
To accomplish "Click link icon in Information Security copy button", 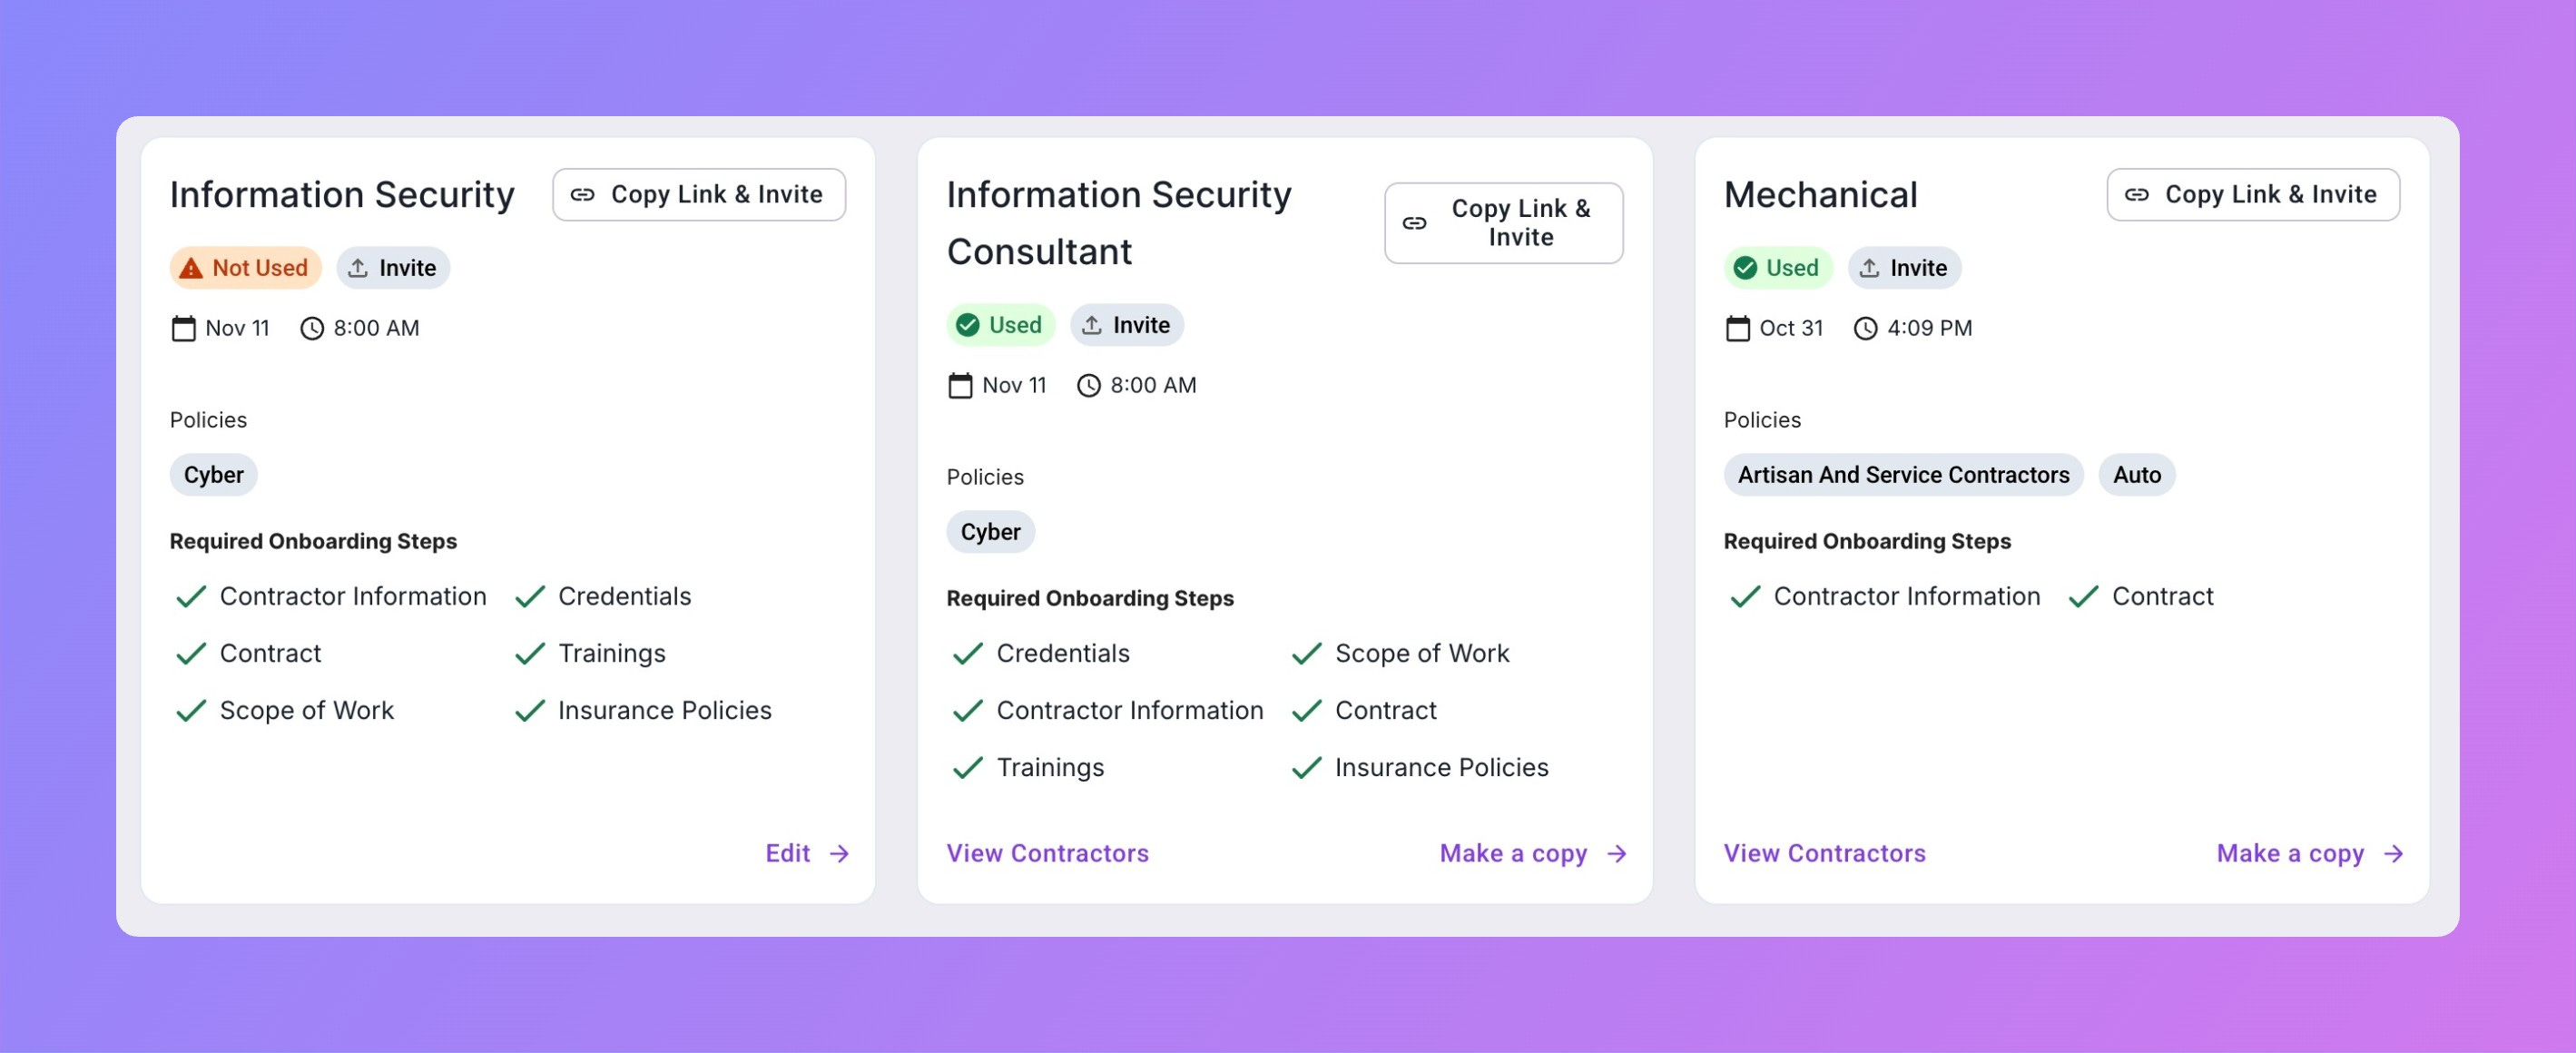I will (583, 195).
